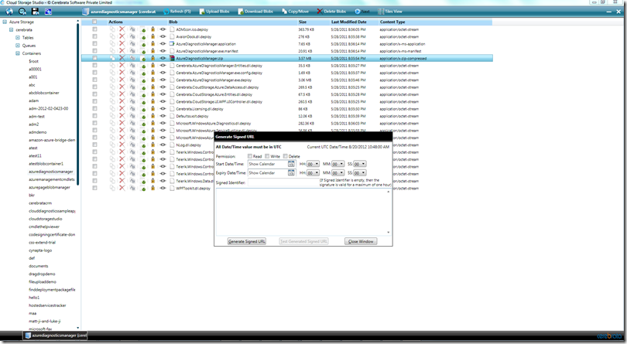Collapse the Azure Storage tree node
This screenshot has width=627, height=344.
pyautogui.click(x=5, y=22)
